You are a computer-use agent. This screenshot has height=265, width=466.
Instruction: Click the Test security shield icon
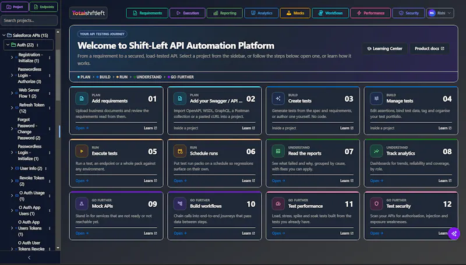click(x=376, y=204)
